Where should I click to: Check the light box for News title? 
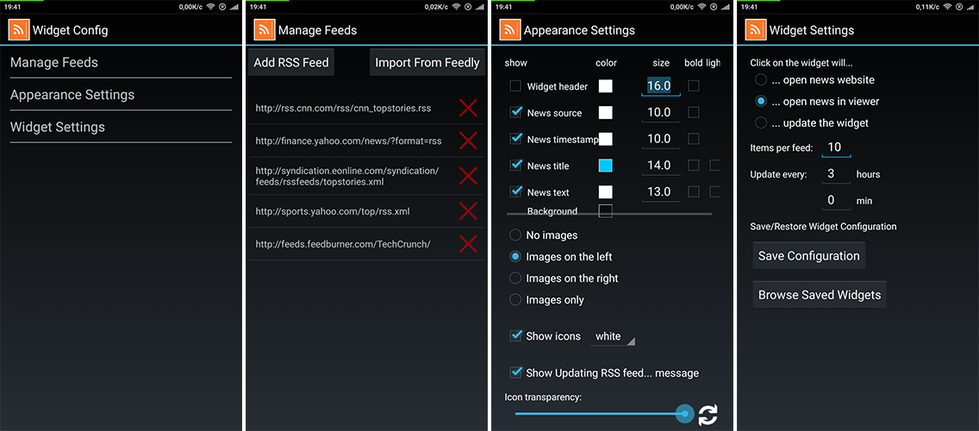point(715,166)
